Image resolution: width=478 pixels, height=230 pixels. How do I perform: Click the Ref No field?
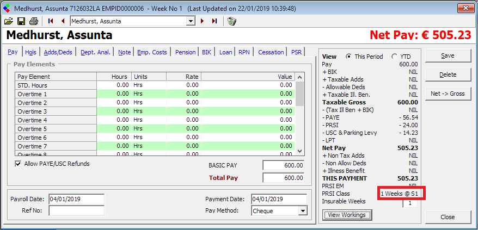pos(76,210)
